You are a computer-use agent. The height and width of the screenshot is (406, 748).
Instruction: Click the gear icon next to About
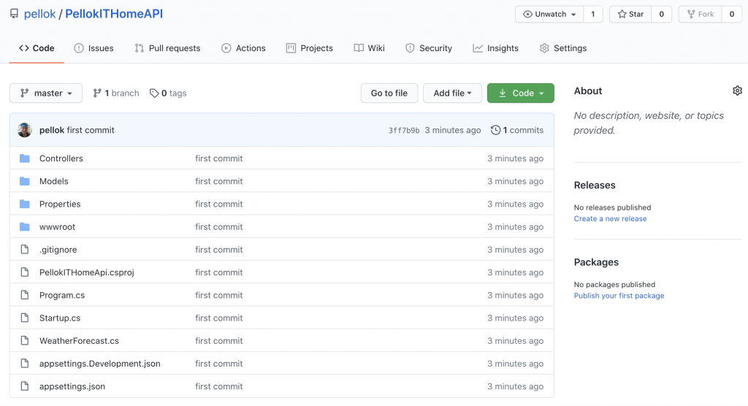point(737,91)
